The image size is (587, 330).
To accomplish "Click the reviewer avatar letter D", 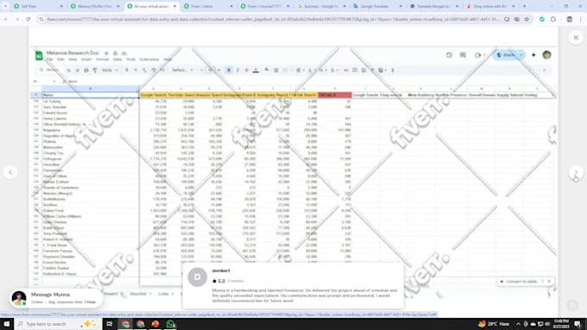I will point(198,277).
